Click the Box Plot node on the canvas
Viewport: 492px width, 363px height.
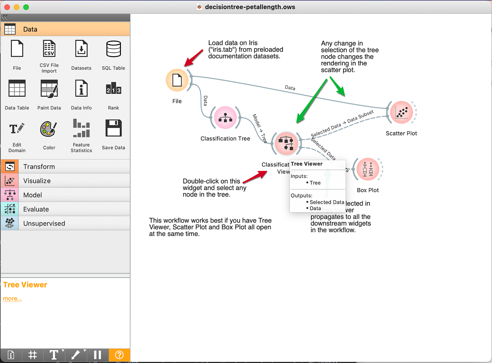tap(368, 169)
